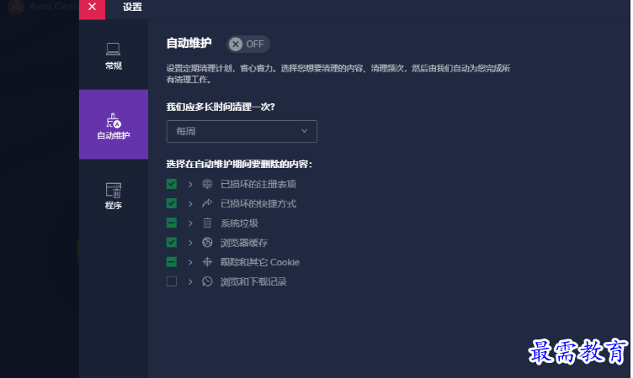Click the trash can icon for 系统垃圾

click(x=207, y=223)
